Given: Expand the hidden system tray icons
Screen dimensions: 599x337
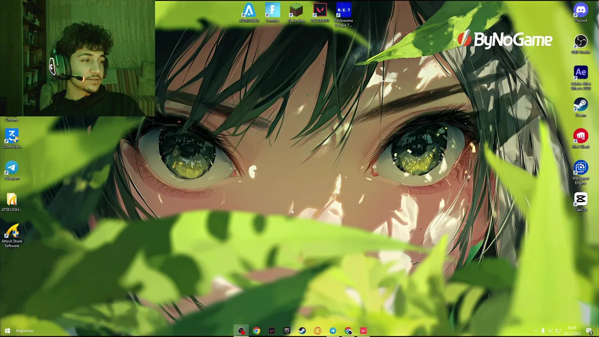Looking at the screenshot, I should [x=535, y=331].
